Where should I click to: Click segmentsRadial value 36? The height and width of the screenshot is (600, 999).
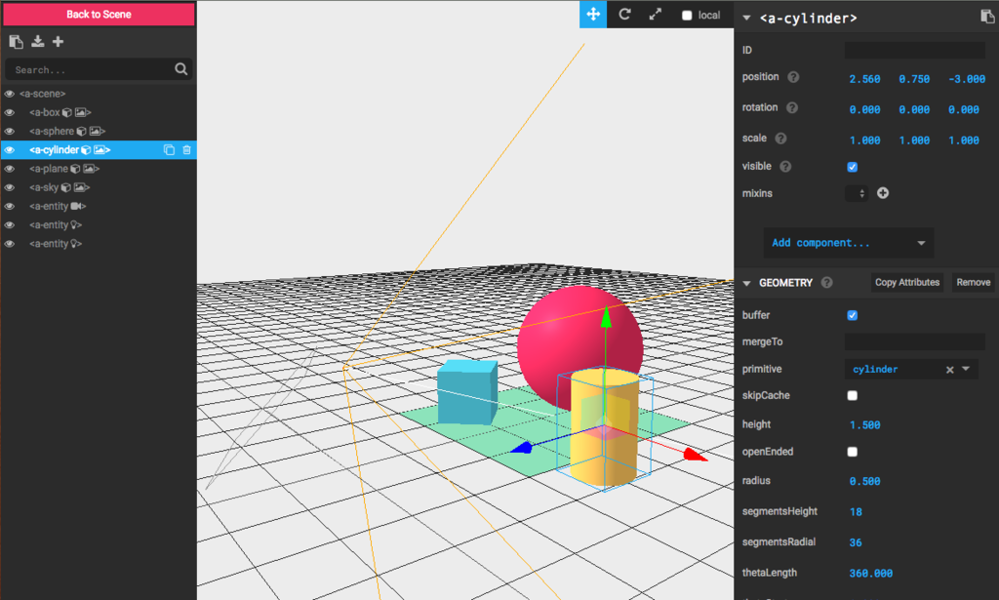pyautogui.click(x=856, y=542)
